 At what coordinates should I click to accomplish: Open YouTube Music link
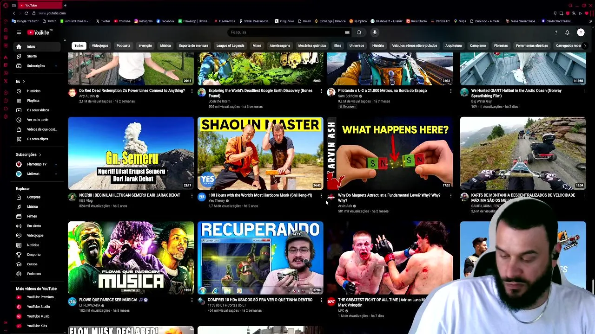click(37, 316)
